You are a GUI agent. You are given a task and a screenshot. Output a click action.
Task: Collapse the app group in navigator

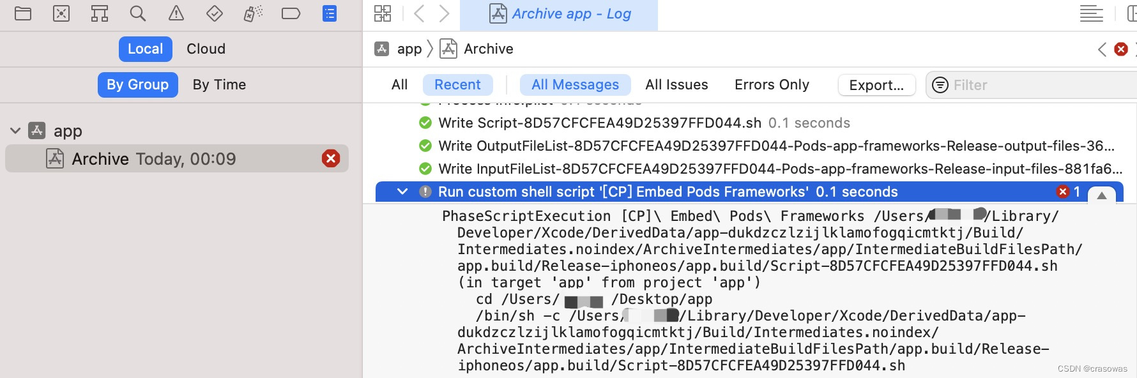coord(15,131)
